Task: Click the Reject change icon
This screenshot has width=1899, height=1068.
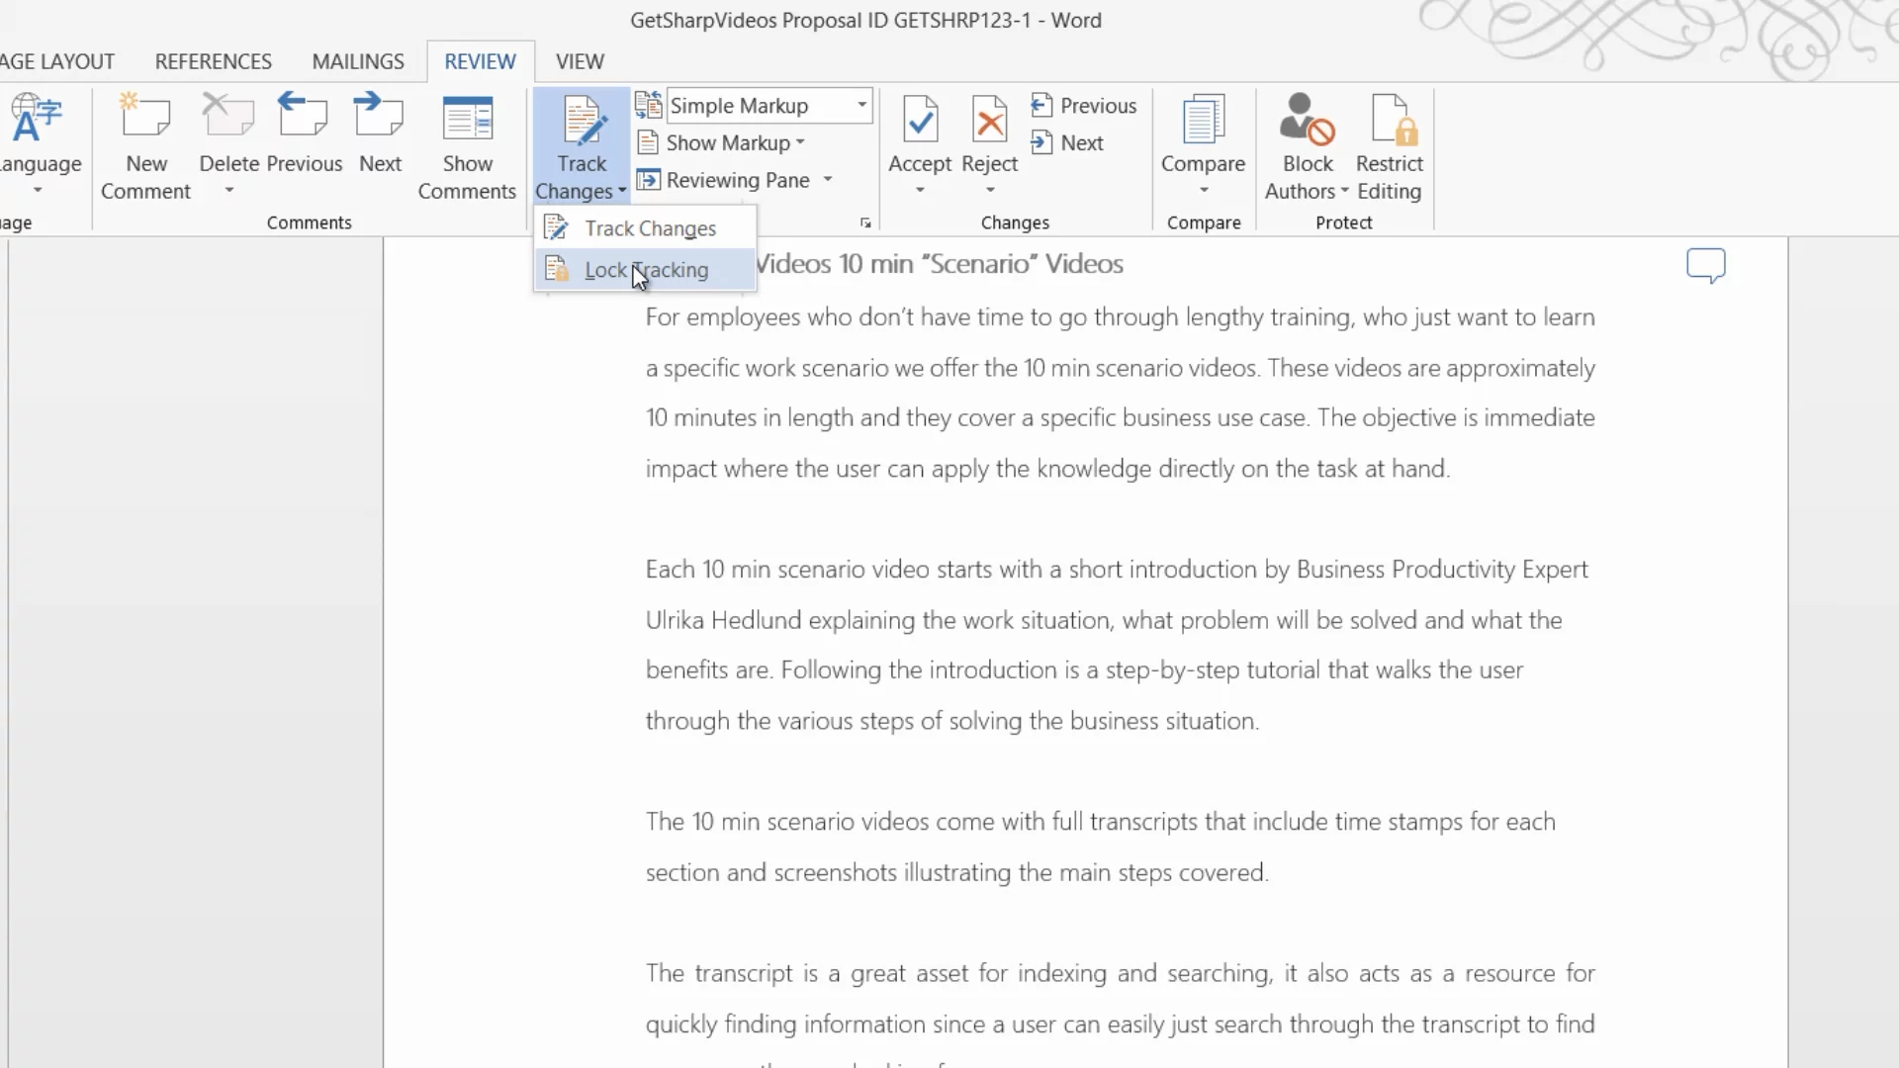Action: point(989,121)
